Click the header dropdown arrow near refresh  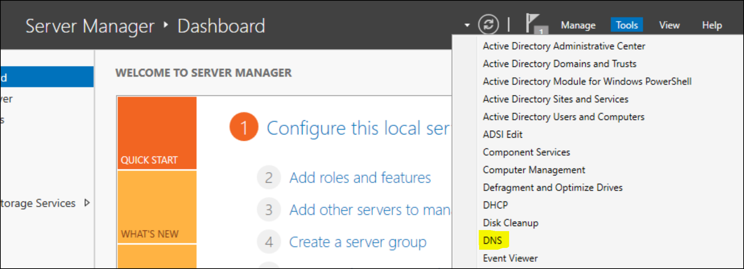tap(467, 25)
